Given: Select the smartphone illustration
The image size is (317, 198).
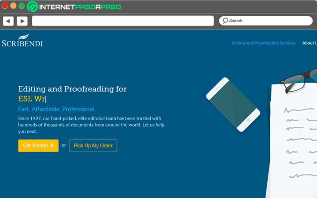Looking at the screenshot, I should click(x=233, y=104).
